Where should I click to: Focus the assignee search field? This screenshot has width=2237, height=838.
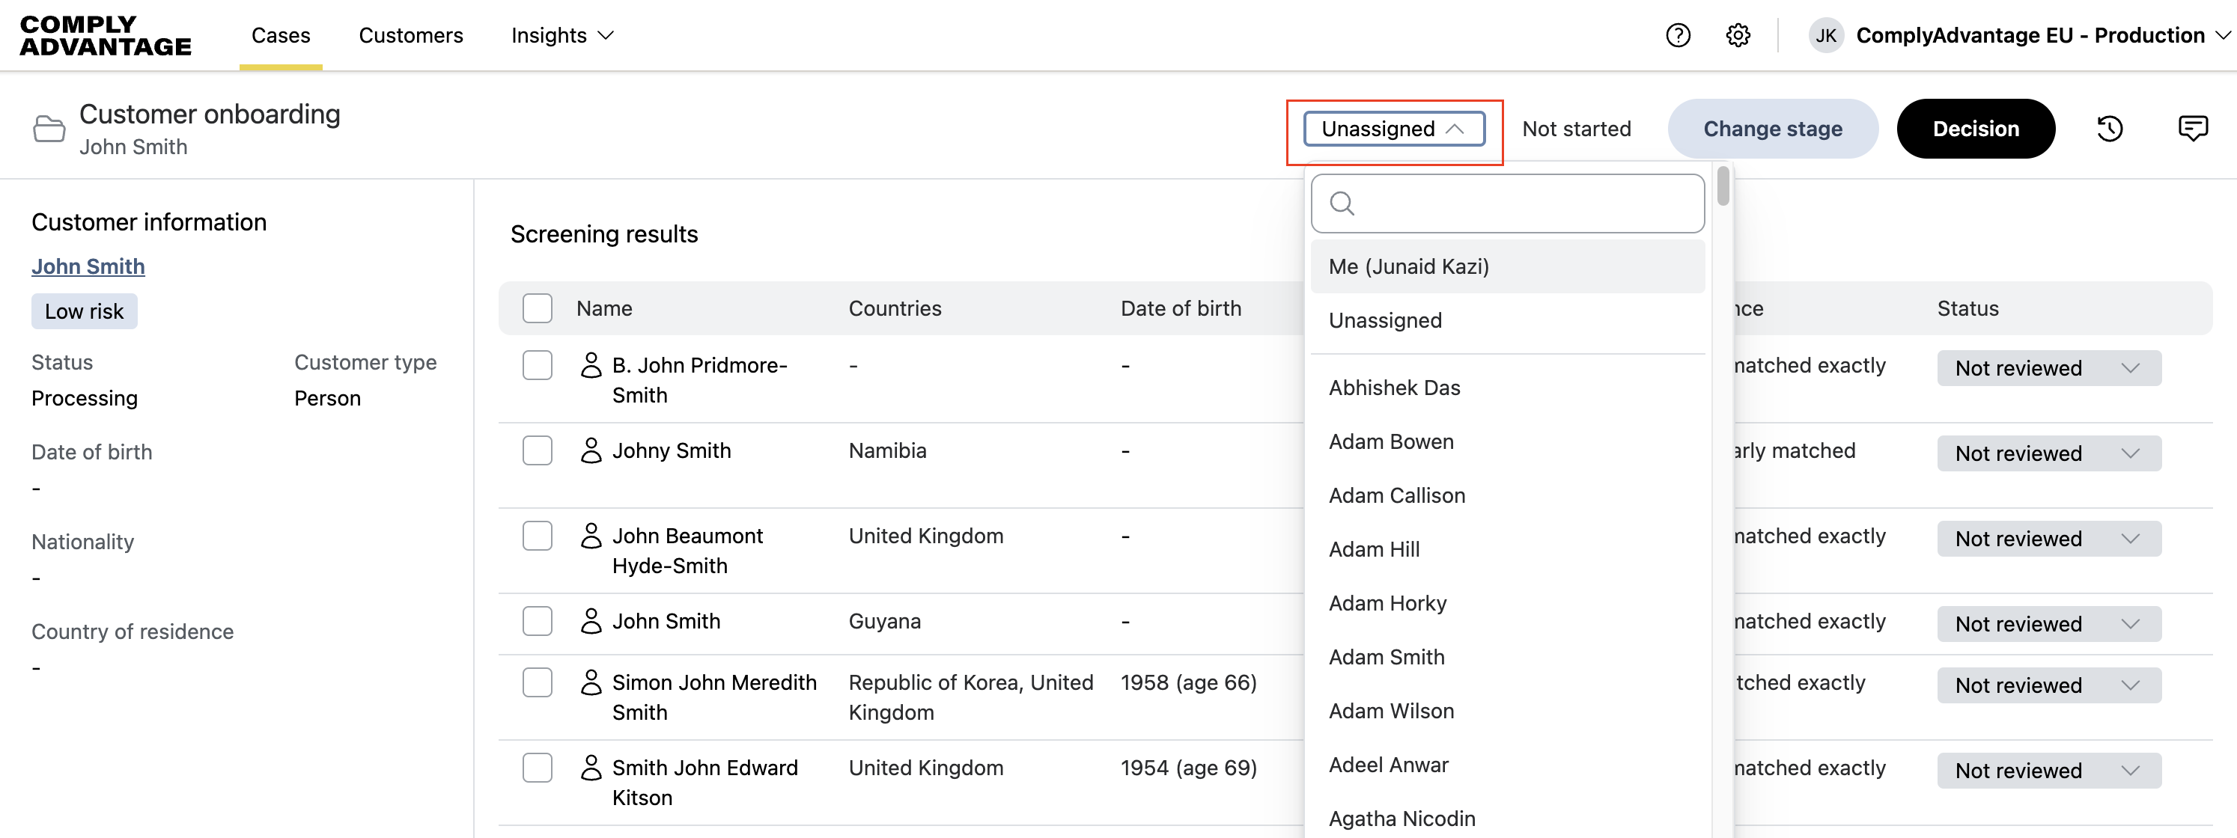click(1520, 204)
